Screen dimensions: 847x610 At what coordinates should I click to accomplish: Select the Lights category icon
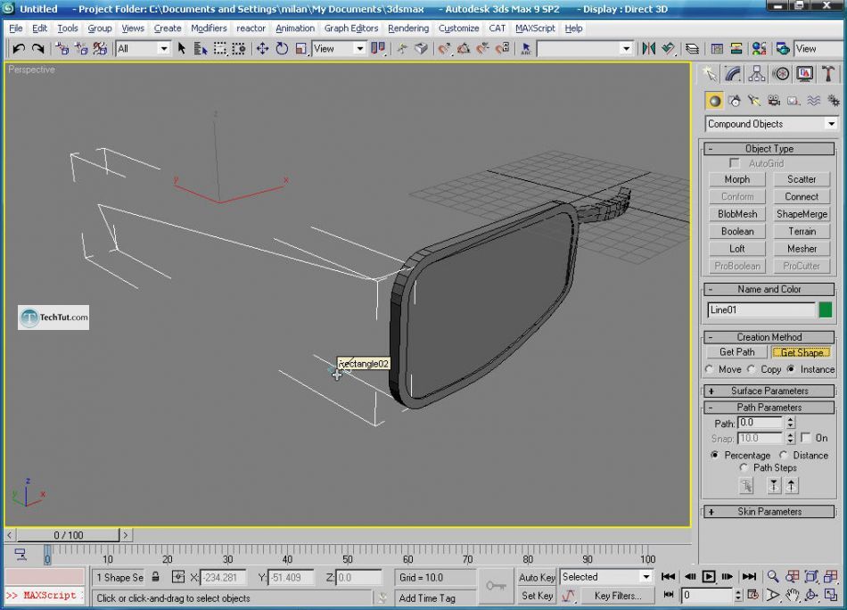coord(754,101)
